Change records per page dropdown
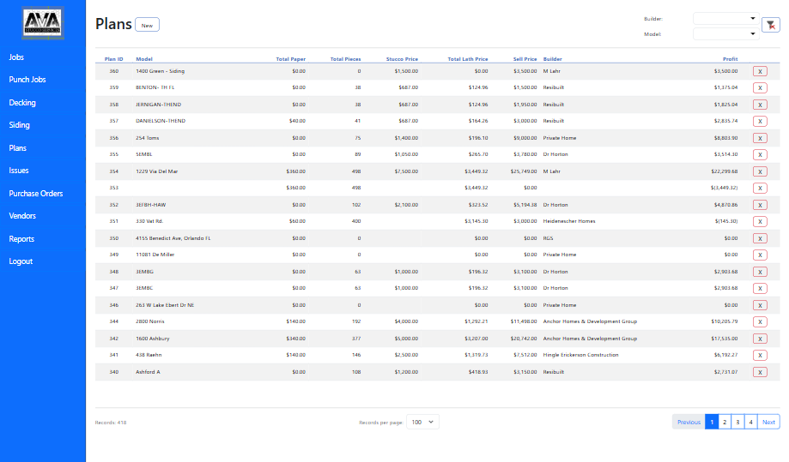Screen dimensions: 789x462 (x=422, y=422)
